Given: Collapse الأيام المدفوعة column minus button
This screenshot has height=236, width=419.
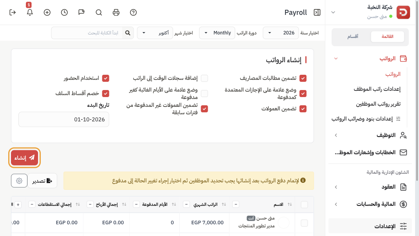Looking at the screenshot, I should pyautogui.click(x=136, y=205).
